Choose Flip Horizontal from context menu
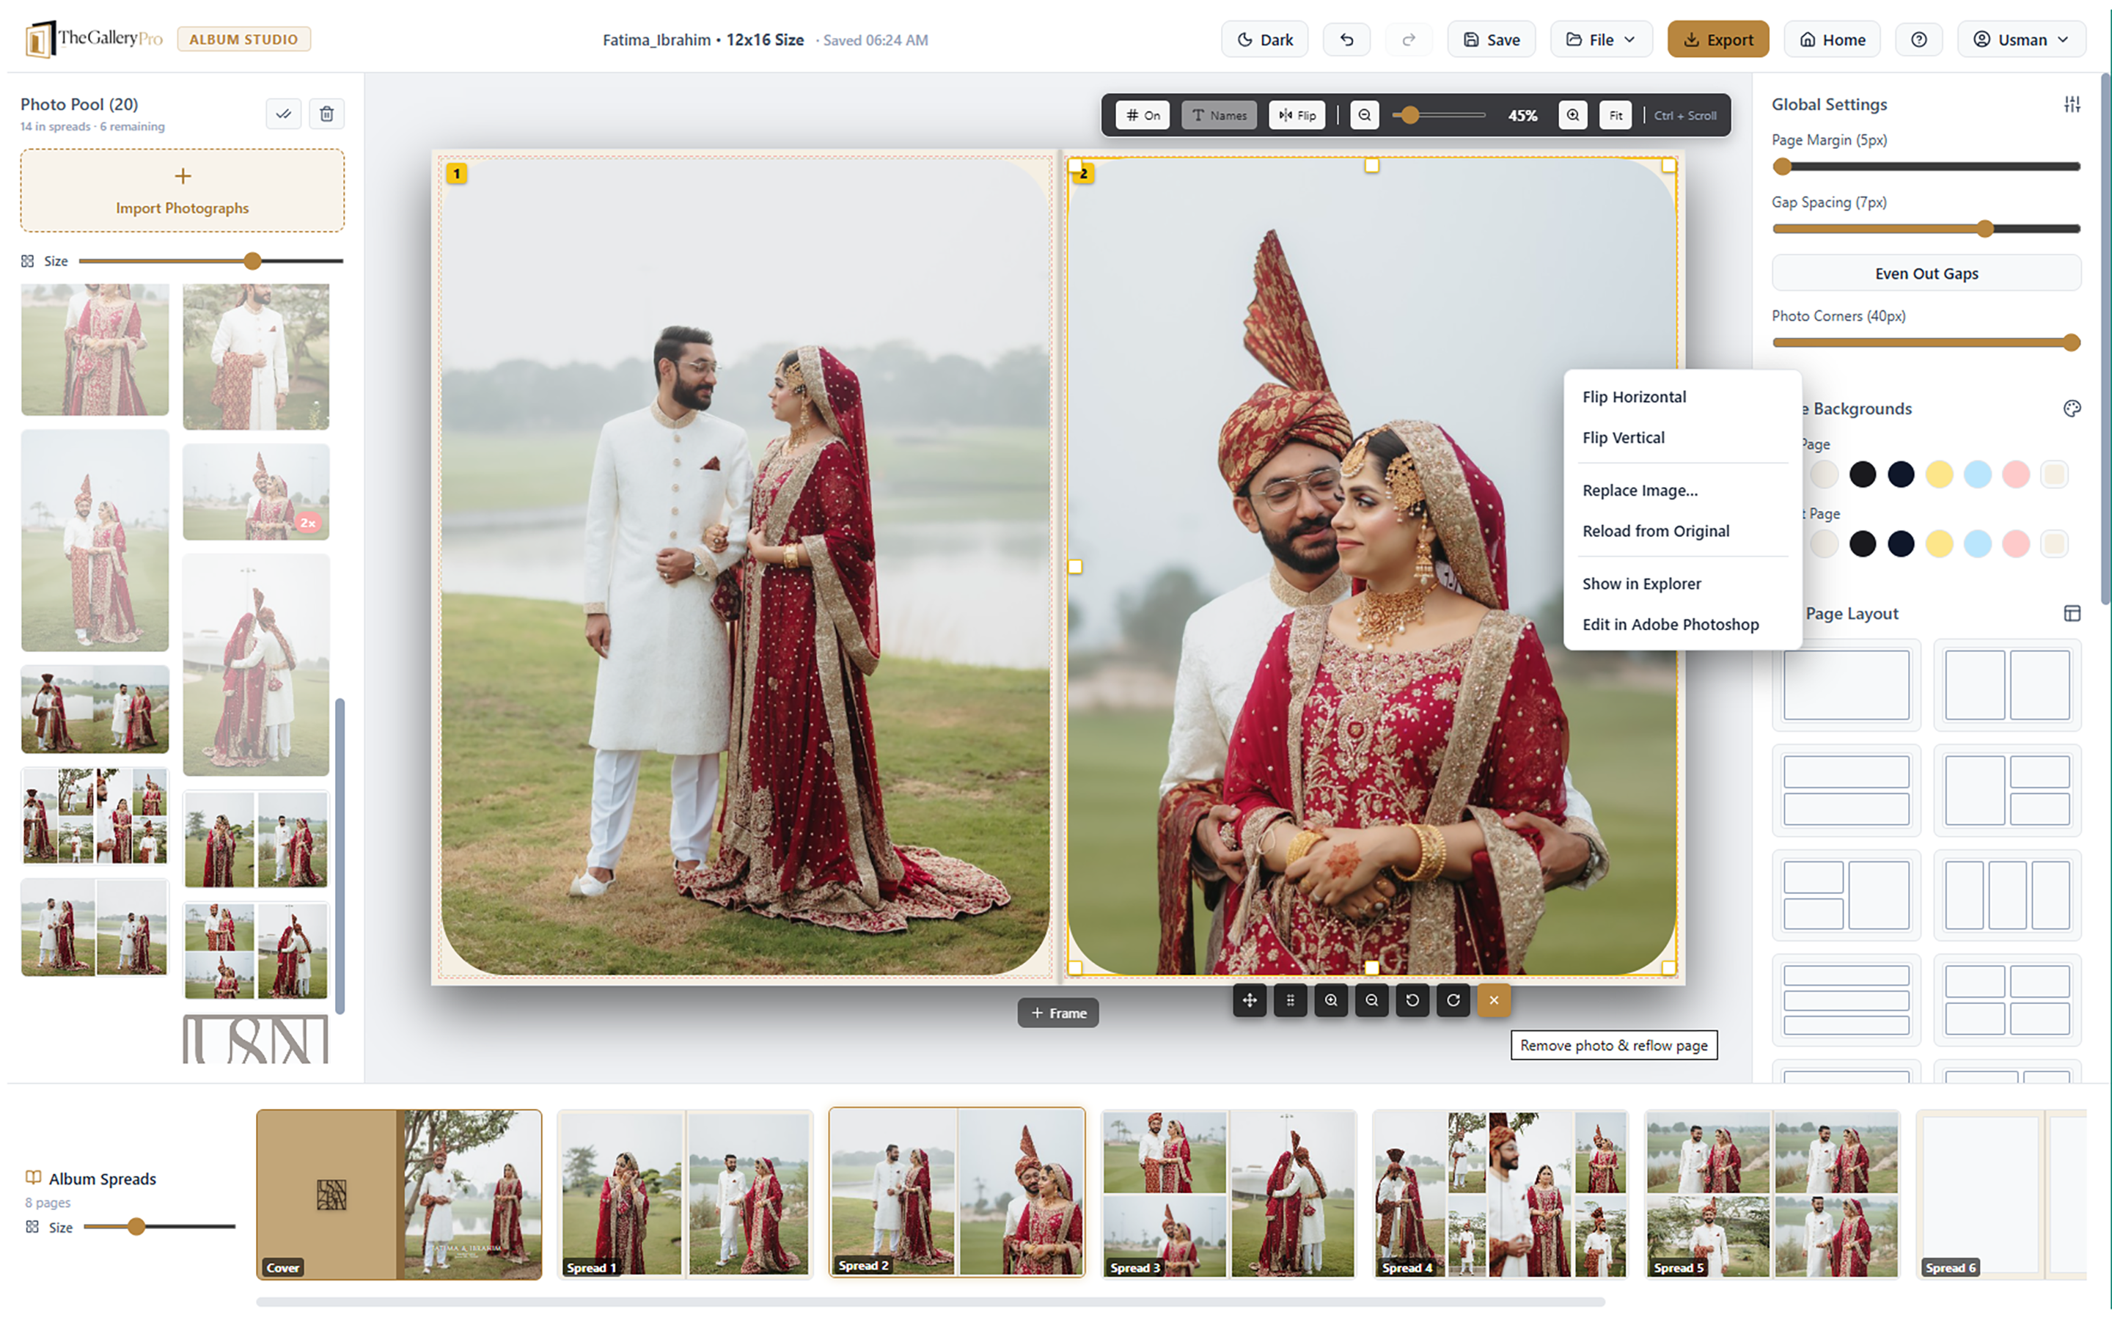Image resolution: width=2112 pixels, height=1320 pixels. 1634,396
